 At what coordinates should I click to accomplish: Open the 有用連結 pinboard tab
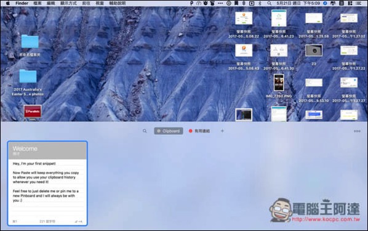pos(199,131)
